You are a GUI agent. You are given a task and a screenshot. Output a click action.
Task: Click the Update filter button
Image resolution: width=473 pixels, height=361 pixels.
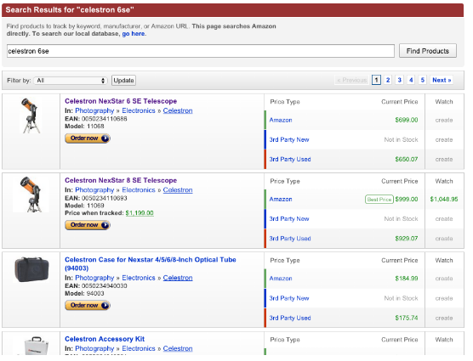123,81
